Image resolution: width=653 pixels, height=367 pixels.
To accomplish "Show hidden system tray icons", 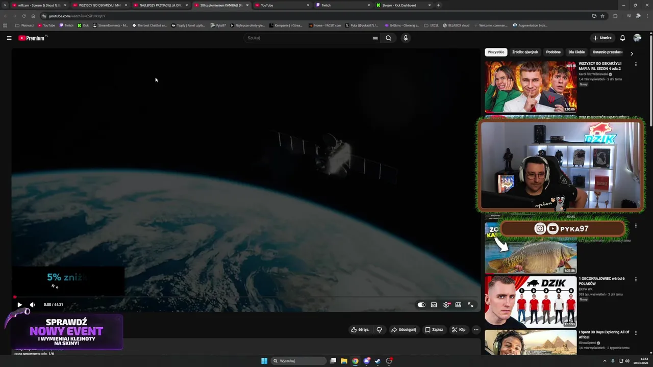I will (605, 361).
